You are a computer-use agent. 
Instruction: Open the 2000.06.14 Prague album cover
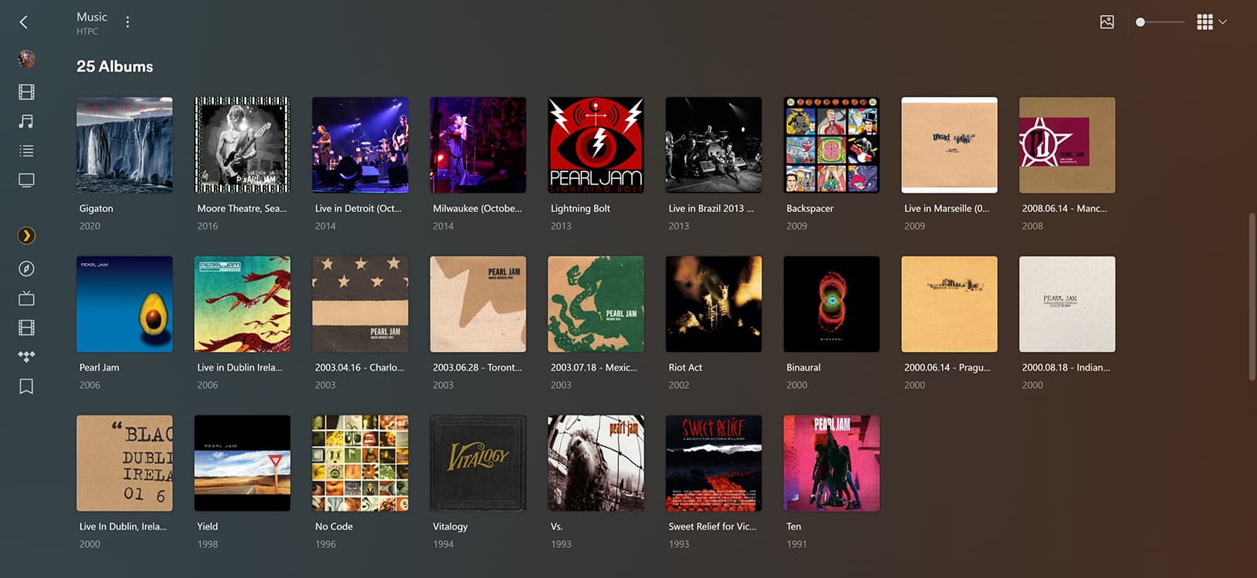tap(949, 304)
